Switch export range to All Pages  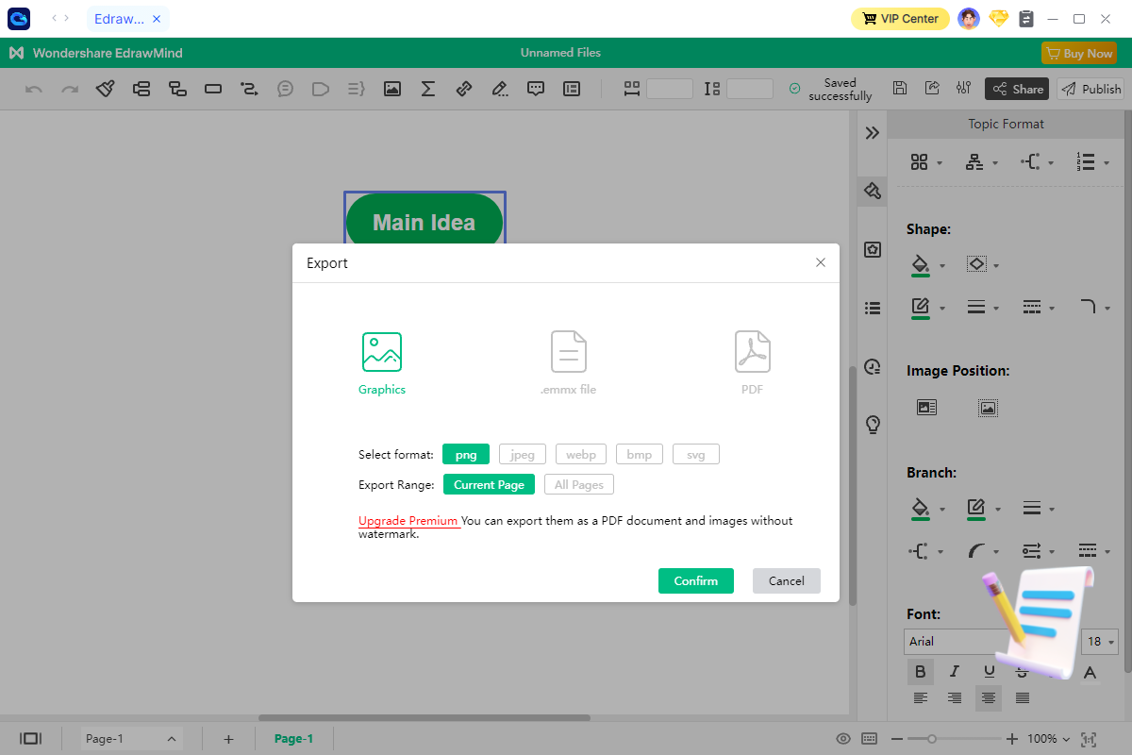[578, 483]
